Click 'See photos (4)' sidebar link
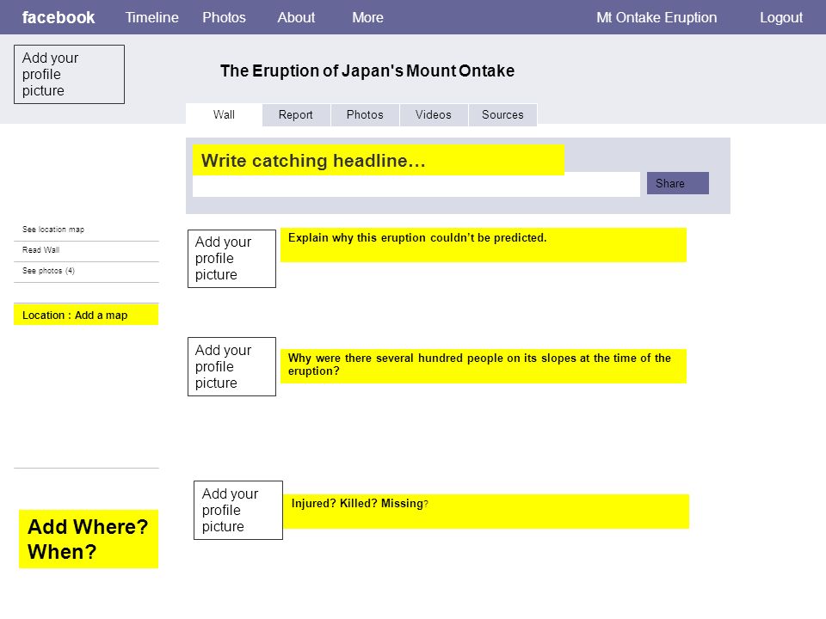The height and width of the screenshot is (619, 826). coord(48,271)
